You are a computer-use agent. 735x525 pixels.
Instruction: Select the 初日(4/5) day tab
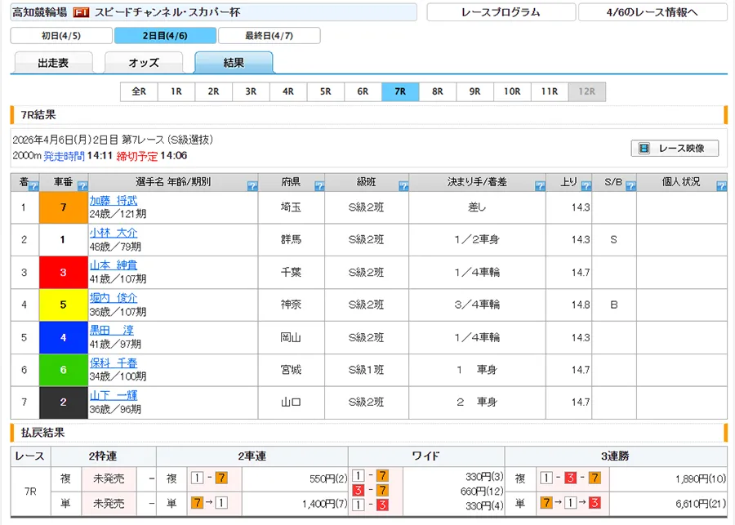click(x=60, y=36)
